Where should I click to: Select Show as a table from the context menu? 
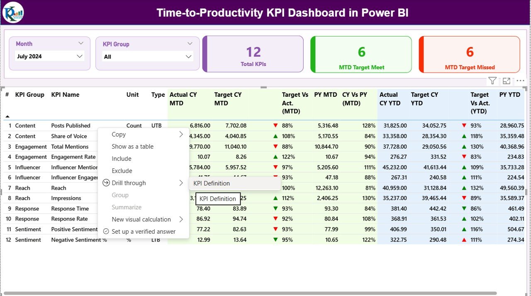[132, 146]
